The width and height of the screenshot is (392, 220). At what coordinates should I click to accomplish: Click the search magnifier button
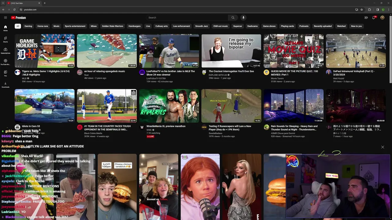coord(233,18)
